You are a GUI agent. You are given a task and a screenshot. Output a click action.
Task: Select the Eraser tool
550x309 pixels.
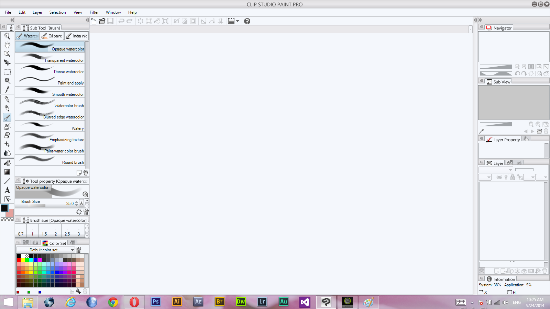[x=7, y=135]
